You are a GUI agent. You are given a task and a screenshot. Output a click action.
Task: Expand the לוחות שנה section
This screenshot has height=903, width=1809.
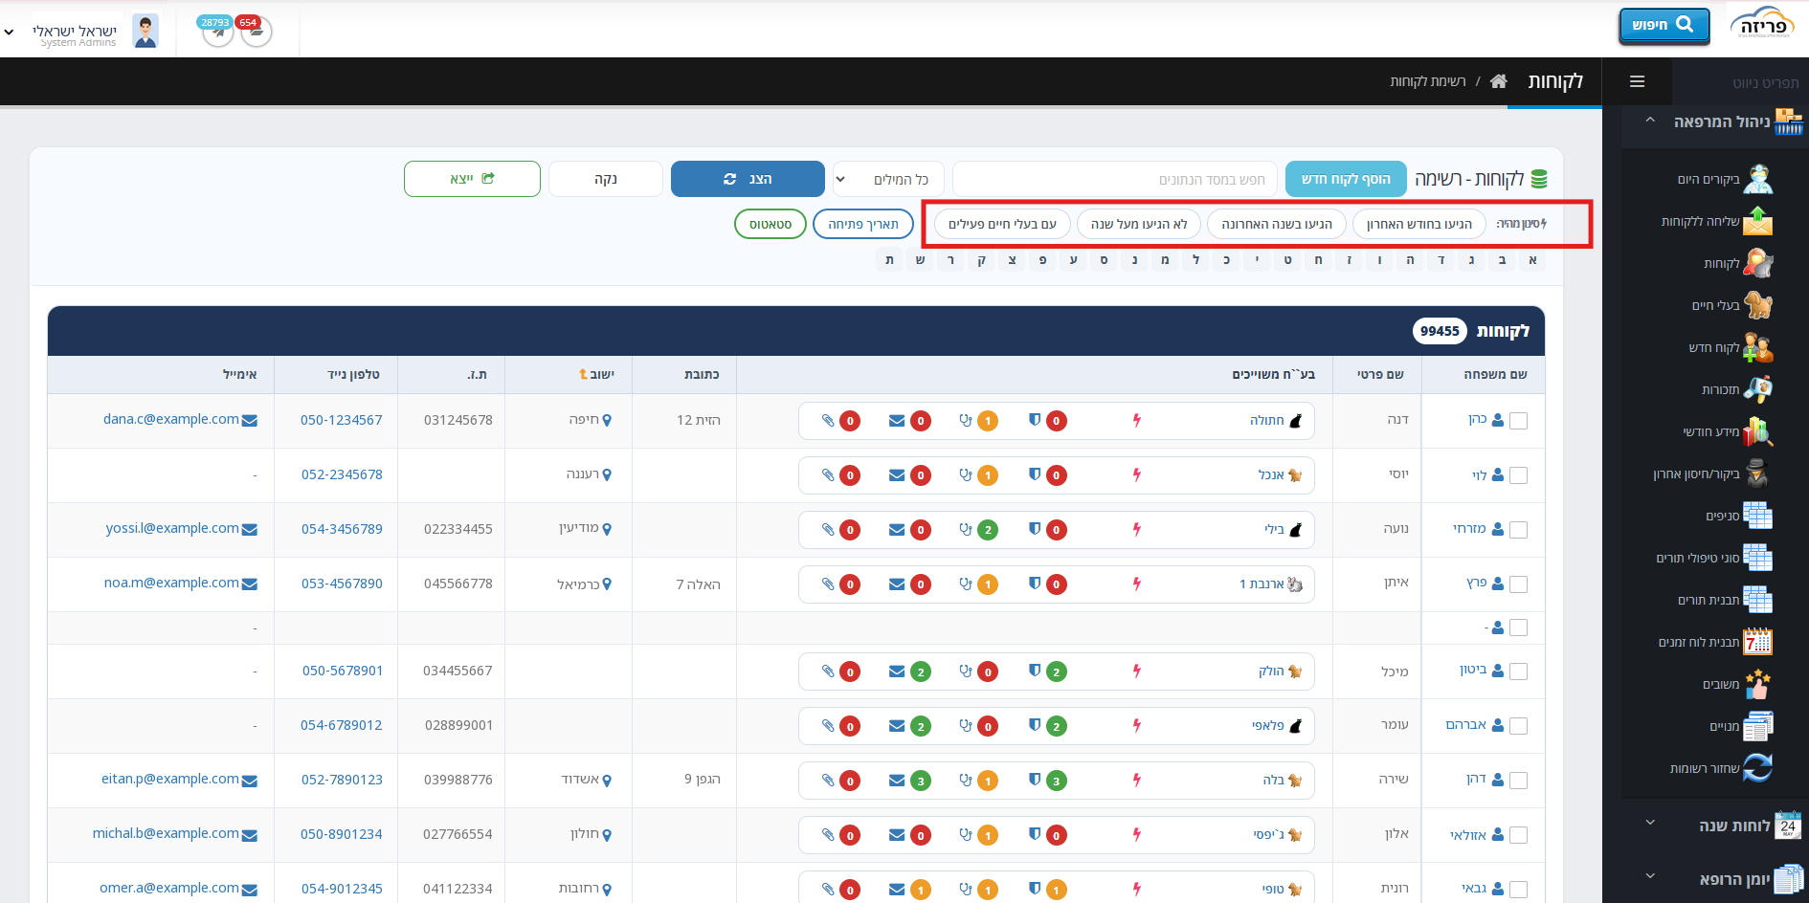coord(1650,823)
